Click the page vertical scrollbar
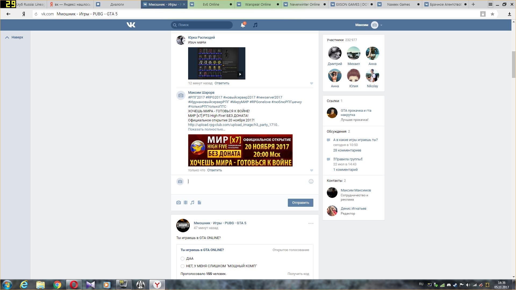The height and width of the screenshot is (290, 516). tap(514, 64)
